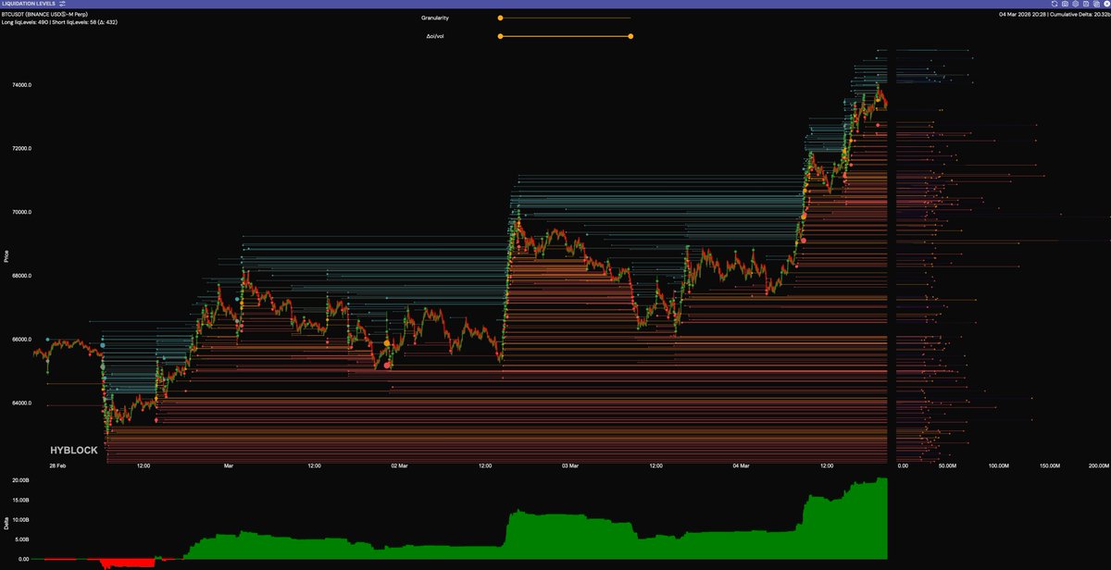Click the left Δoi/vol slider handle

(500, 36)
